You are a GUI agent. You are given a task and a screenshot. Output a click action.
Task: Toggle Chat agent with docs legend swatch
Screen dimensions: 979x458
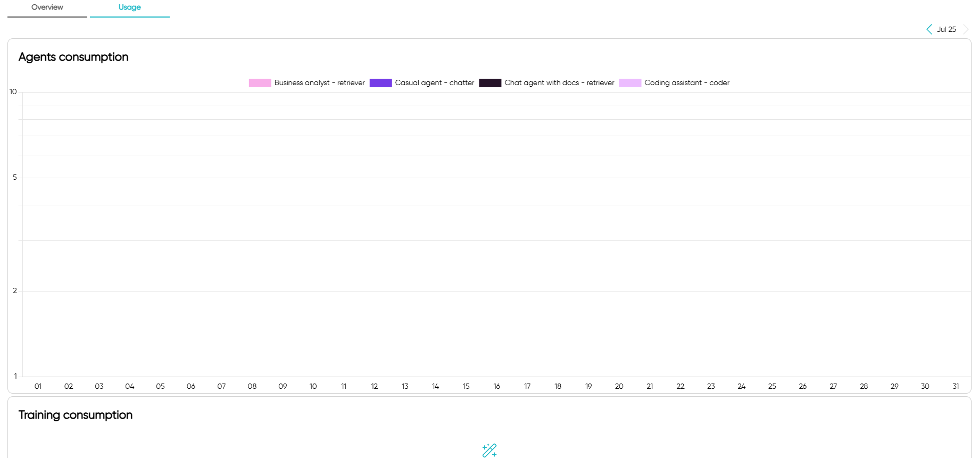490,83
